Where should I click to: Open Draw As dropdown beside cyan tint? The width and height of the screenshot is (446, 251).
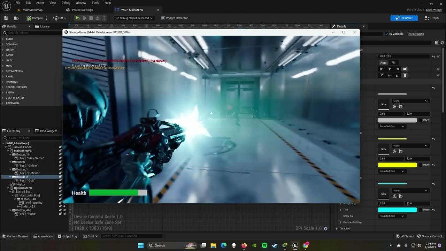click(392, 216)
